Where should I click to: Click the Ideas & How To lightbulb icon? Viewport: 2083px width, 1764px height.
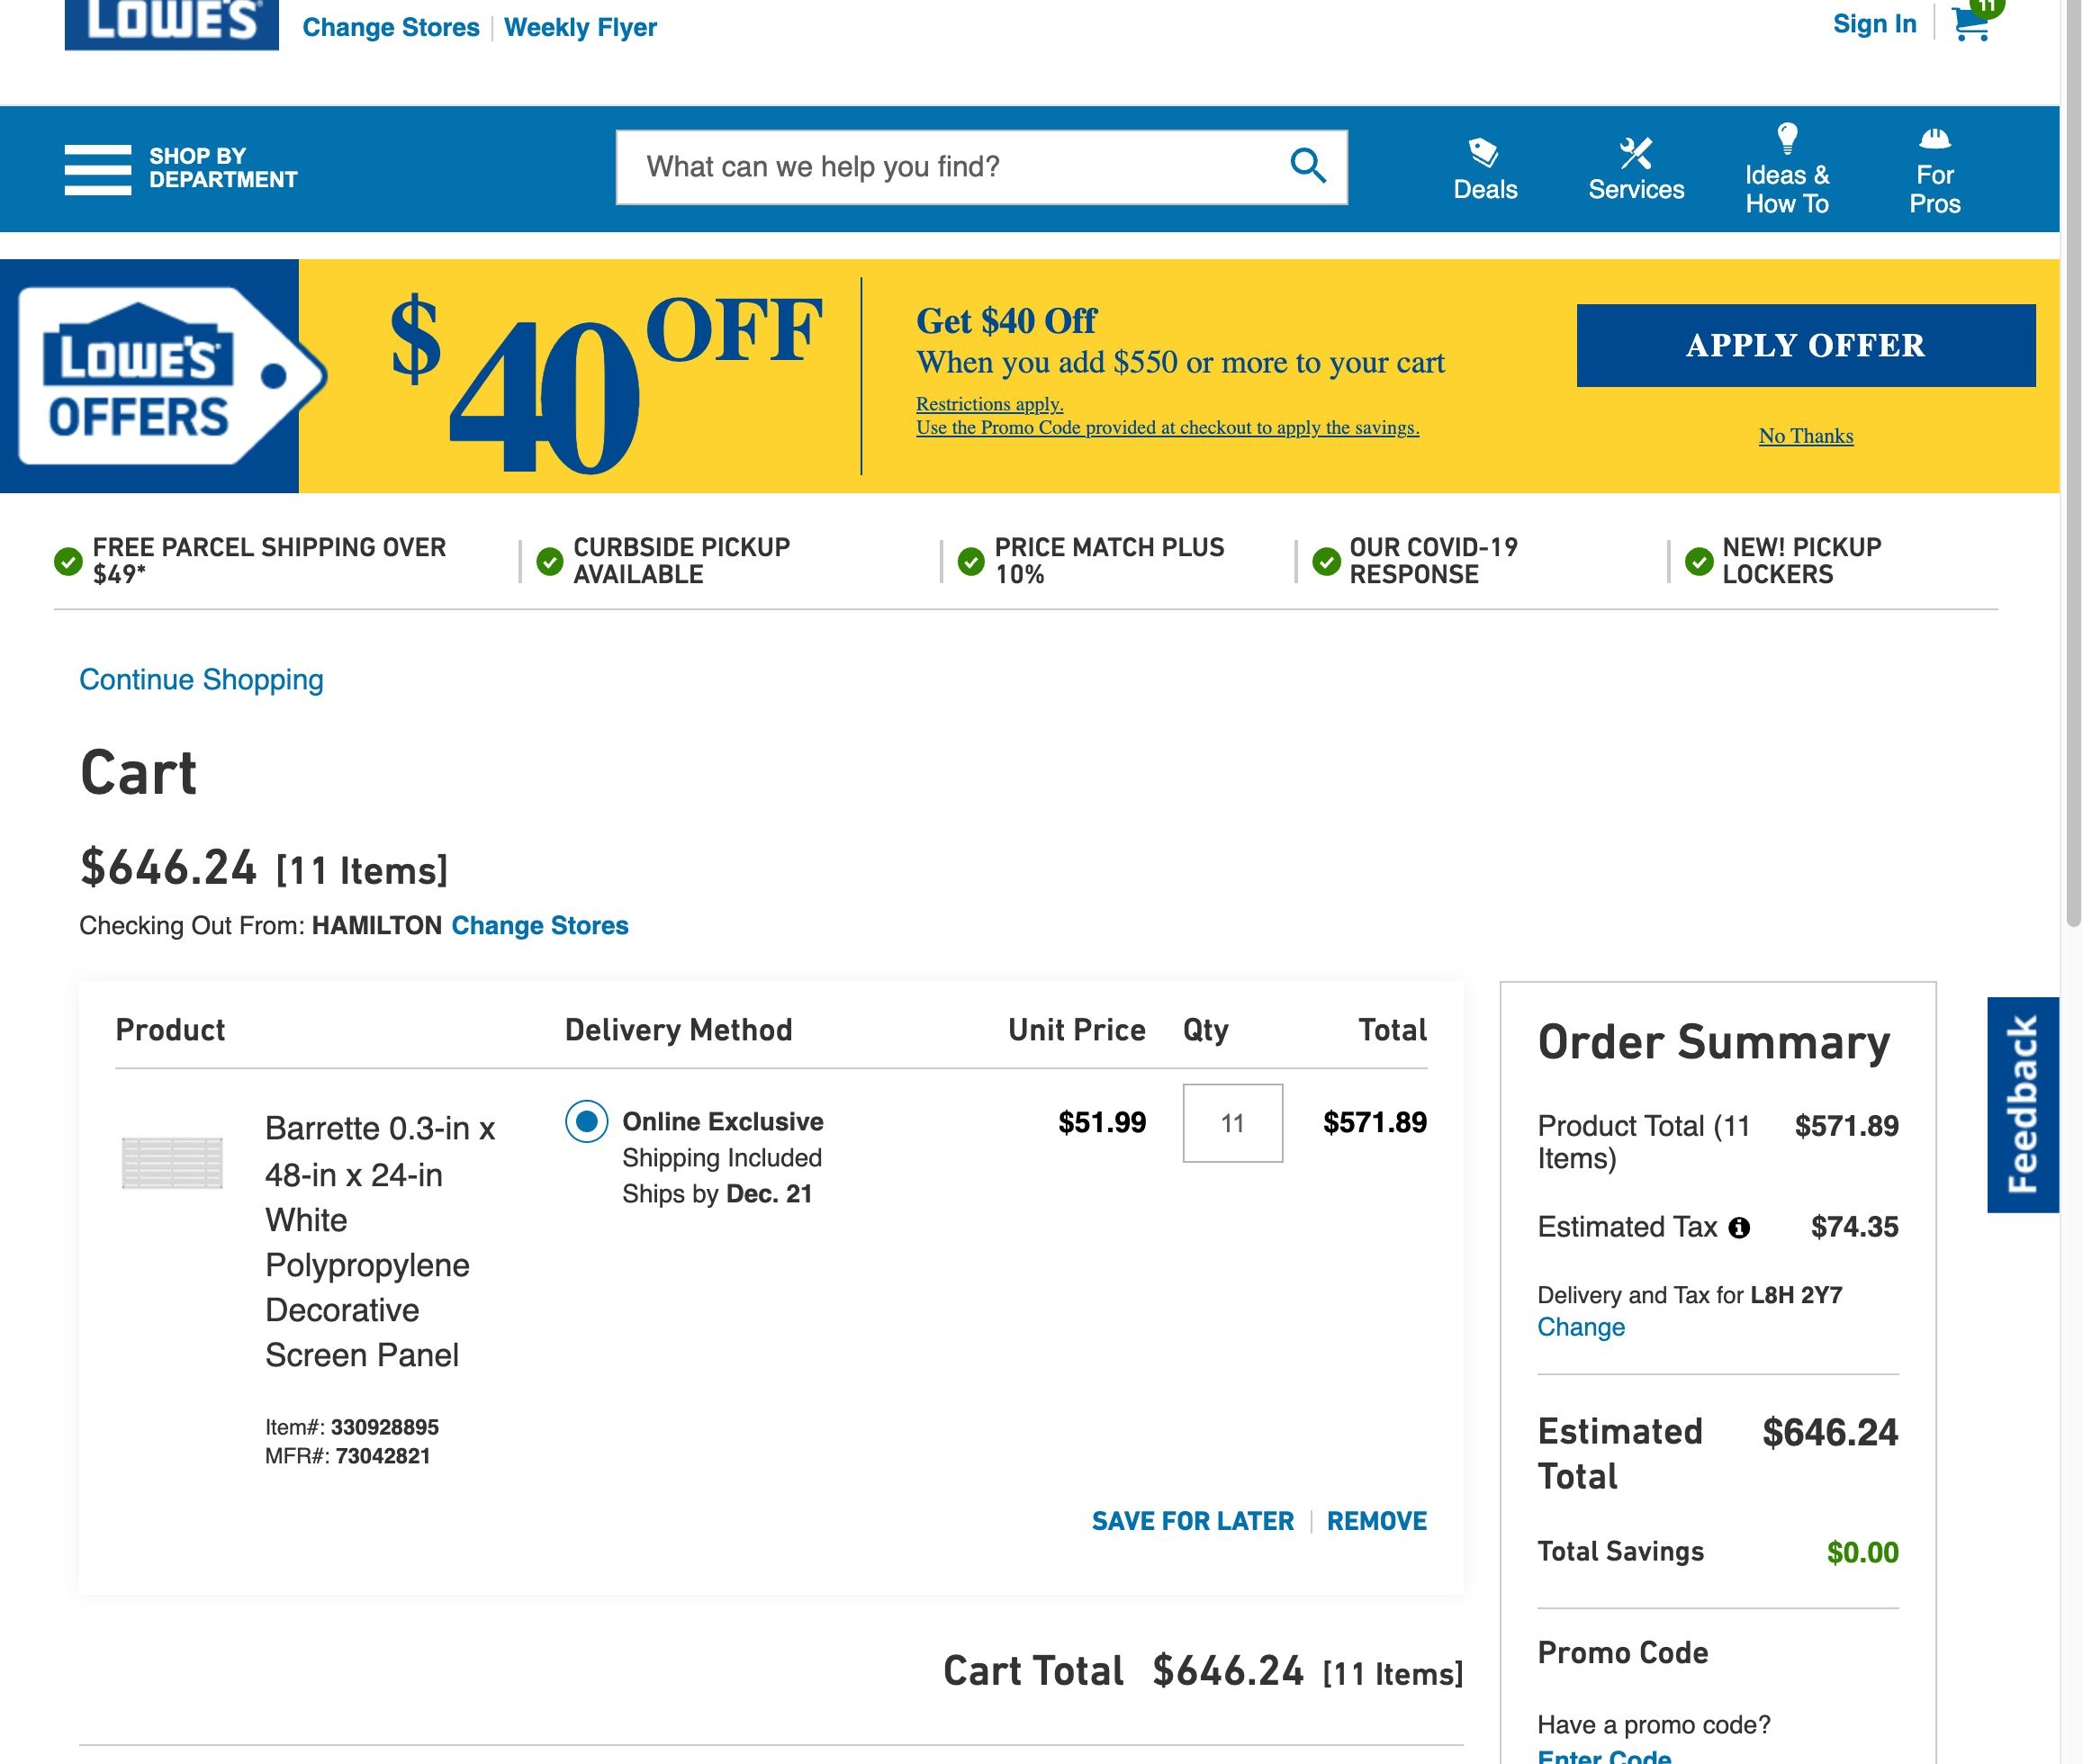coord(1787,140)
